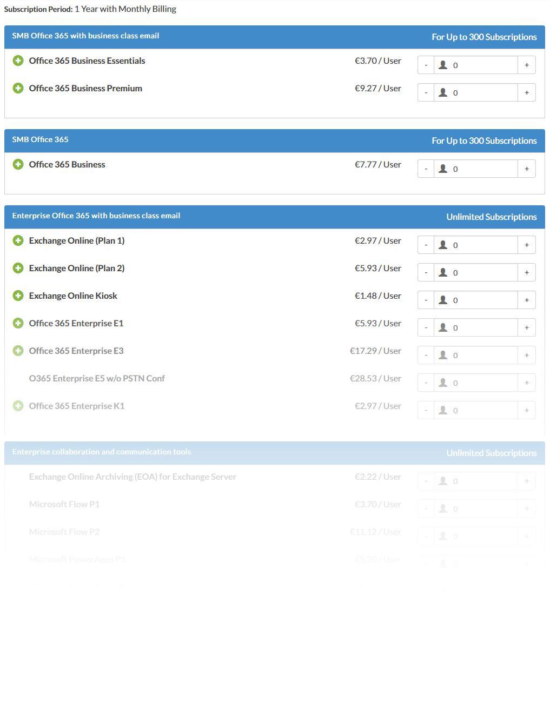Focus the Office 365 Business Premium quantity field

(x=475, y=92)
